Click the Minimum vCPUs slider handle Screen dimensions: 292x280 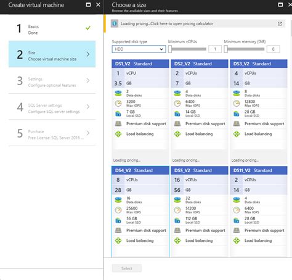(x=170, y=49)
